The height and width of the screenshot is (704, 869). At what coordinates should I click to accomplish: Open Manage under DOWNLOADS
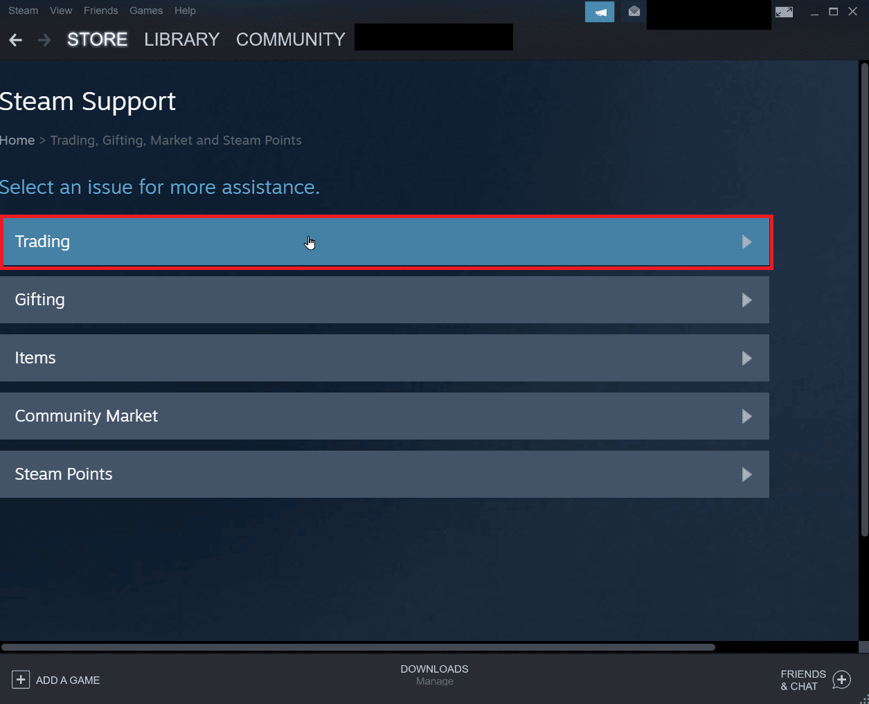[x=434, y=681]
